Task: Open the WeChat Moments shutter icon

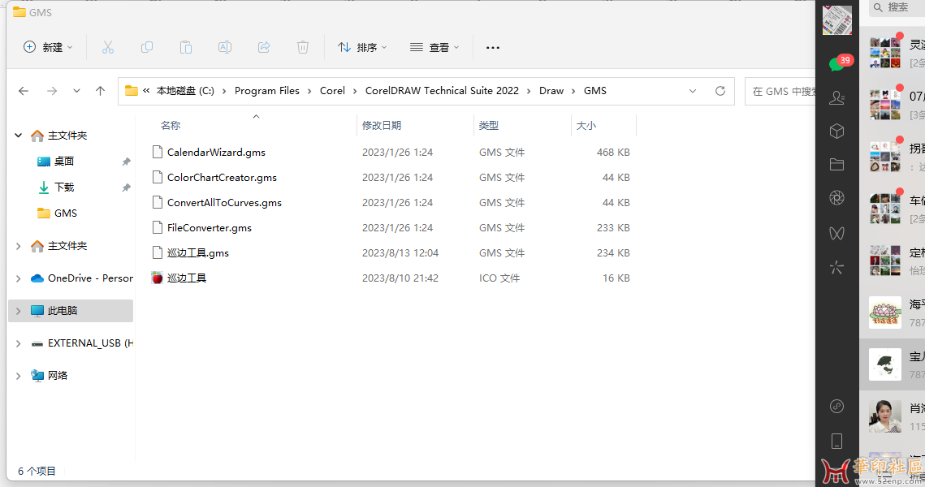Action: pyautogui.click(x=836, y=198)
